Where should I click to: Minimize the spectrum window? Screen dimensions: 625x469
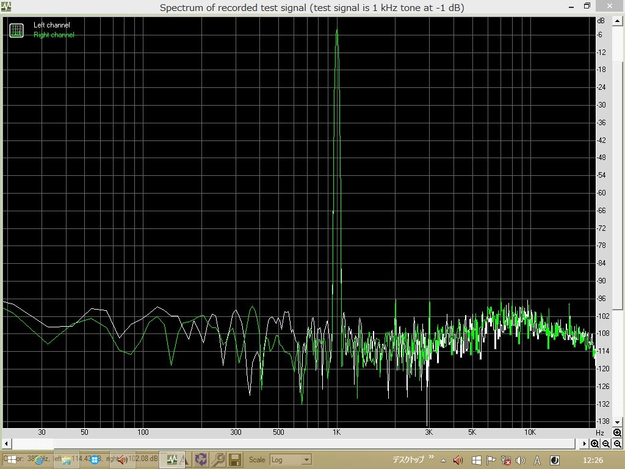[x=571, y=7]
